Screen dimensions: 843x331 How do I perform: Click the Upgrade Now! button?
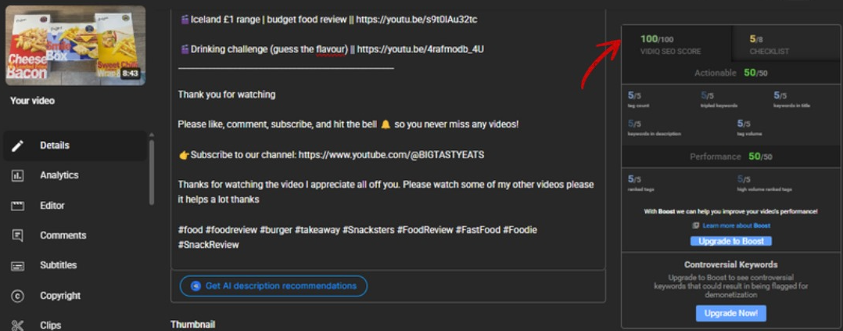click(730, 313)
